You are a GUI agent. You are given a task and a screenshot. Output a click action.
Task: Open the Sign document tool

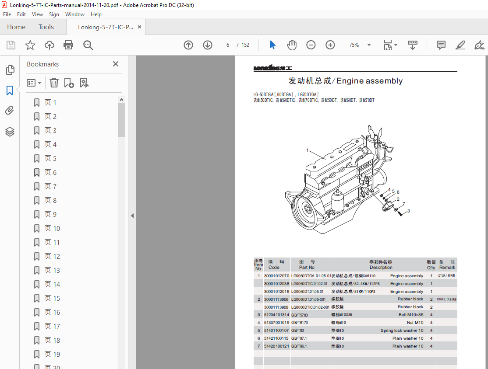coord(479,45)
